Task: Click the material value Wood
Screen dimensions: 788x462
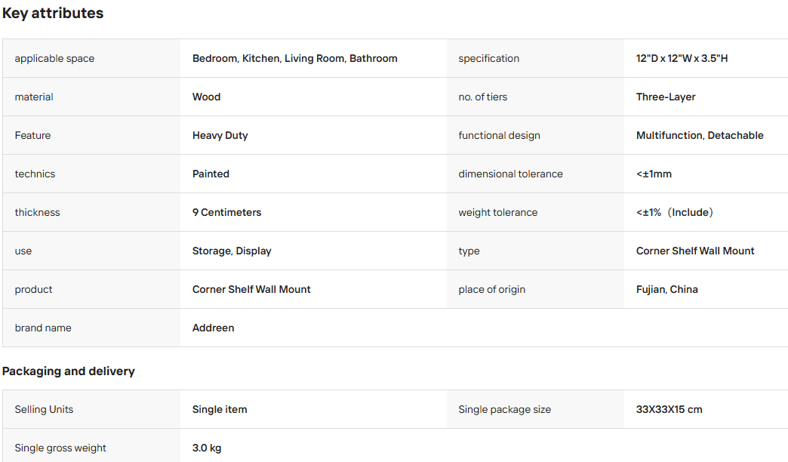Action: click(x=207, y=97)
